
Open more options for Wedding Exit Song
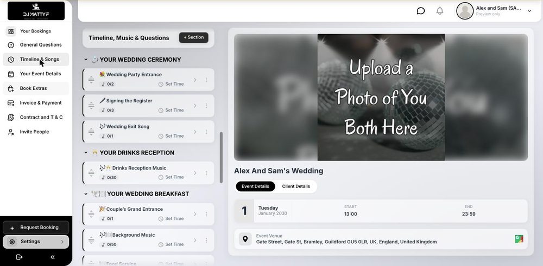pos(206,132)
